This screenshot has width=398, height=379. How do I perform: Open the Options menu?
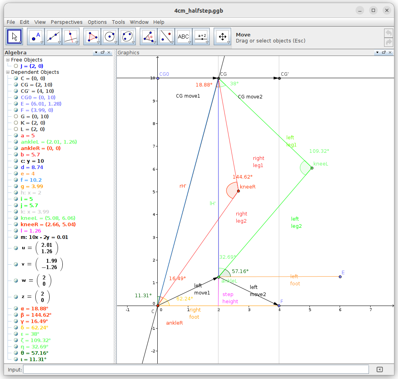[97, 22]
